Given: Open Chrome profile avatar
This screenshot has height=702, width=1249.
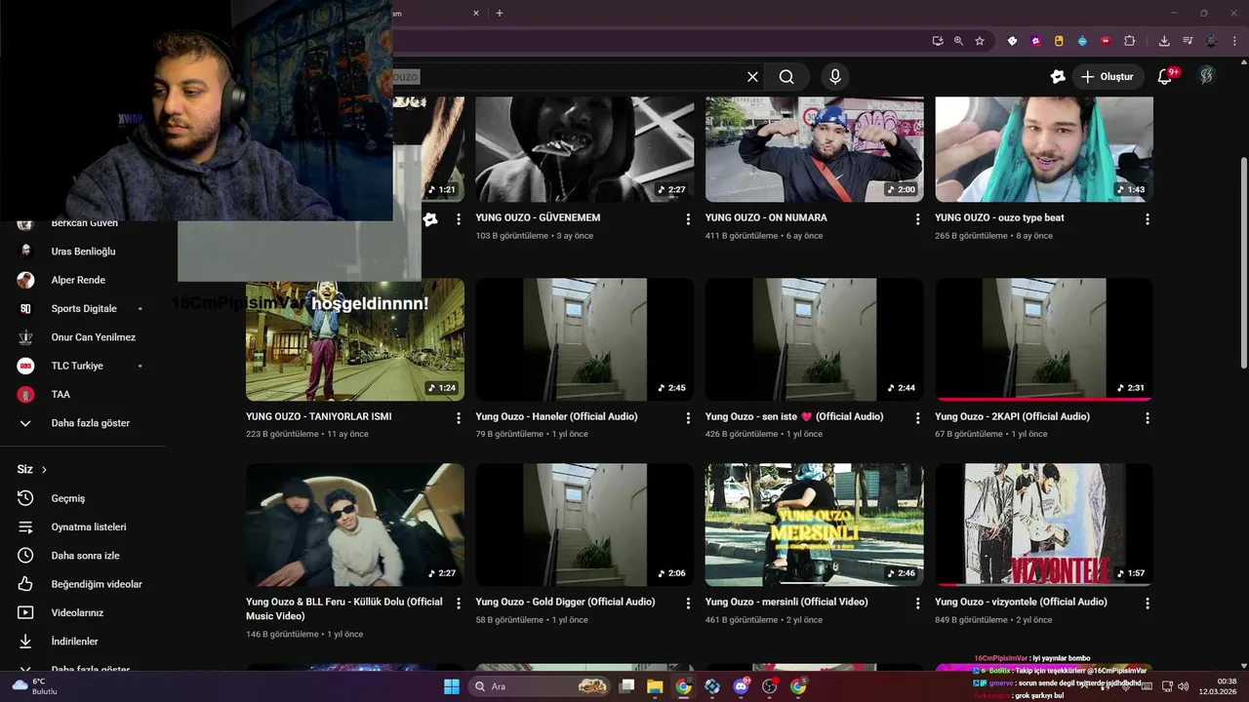Looking at the screenshot, I should (x=1212, y=41).
